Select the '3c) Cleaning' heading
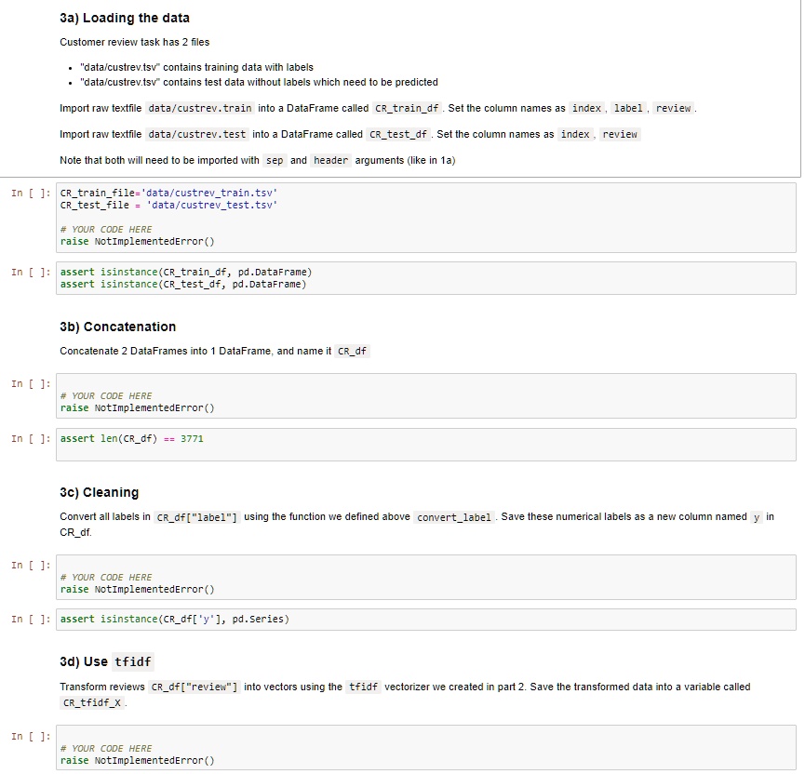805x774 pixels. point(99,492)
